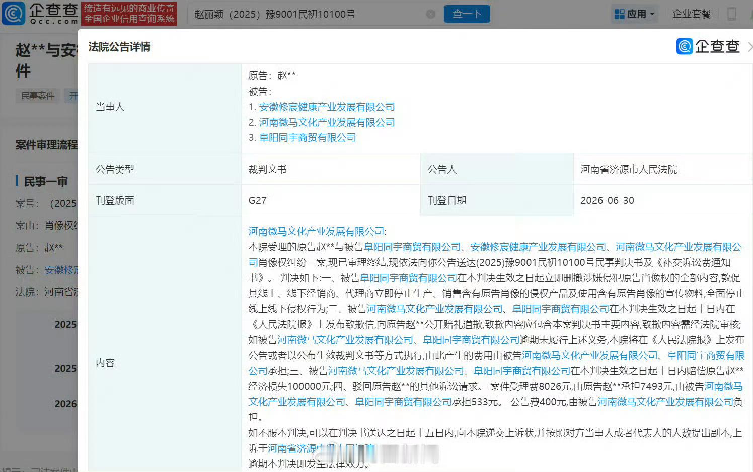Viewport: 753px width, 472px height.
Task: Click the 河南省济源市人民法院 cell
Action: 663,169
